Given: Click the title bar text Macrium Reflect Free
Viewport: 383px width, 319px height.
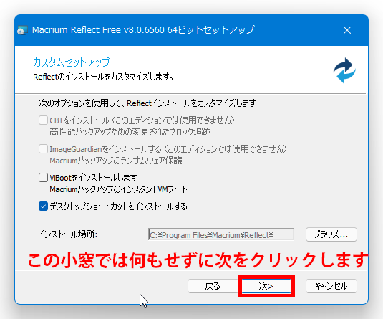Looking at the screenshot, I should click(x=77, y=30).
